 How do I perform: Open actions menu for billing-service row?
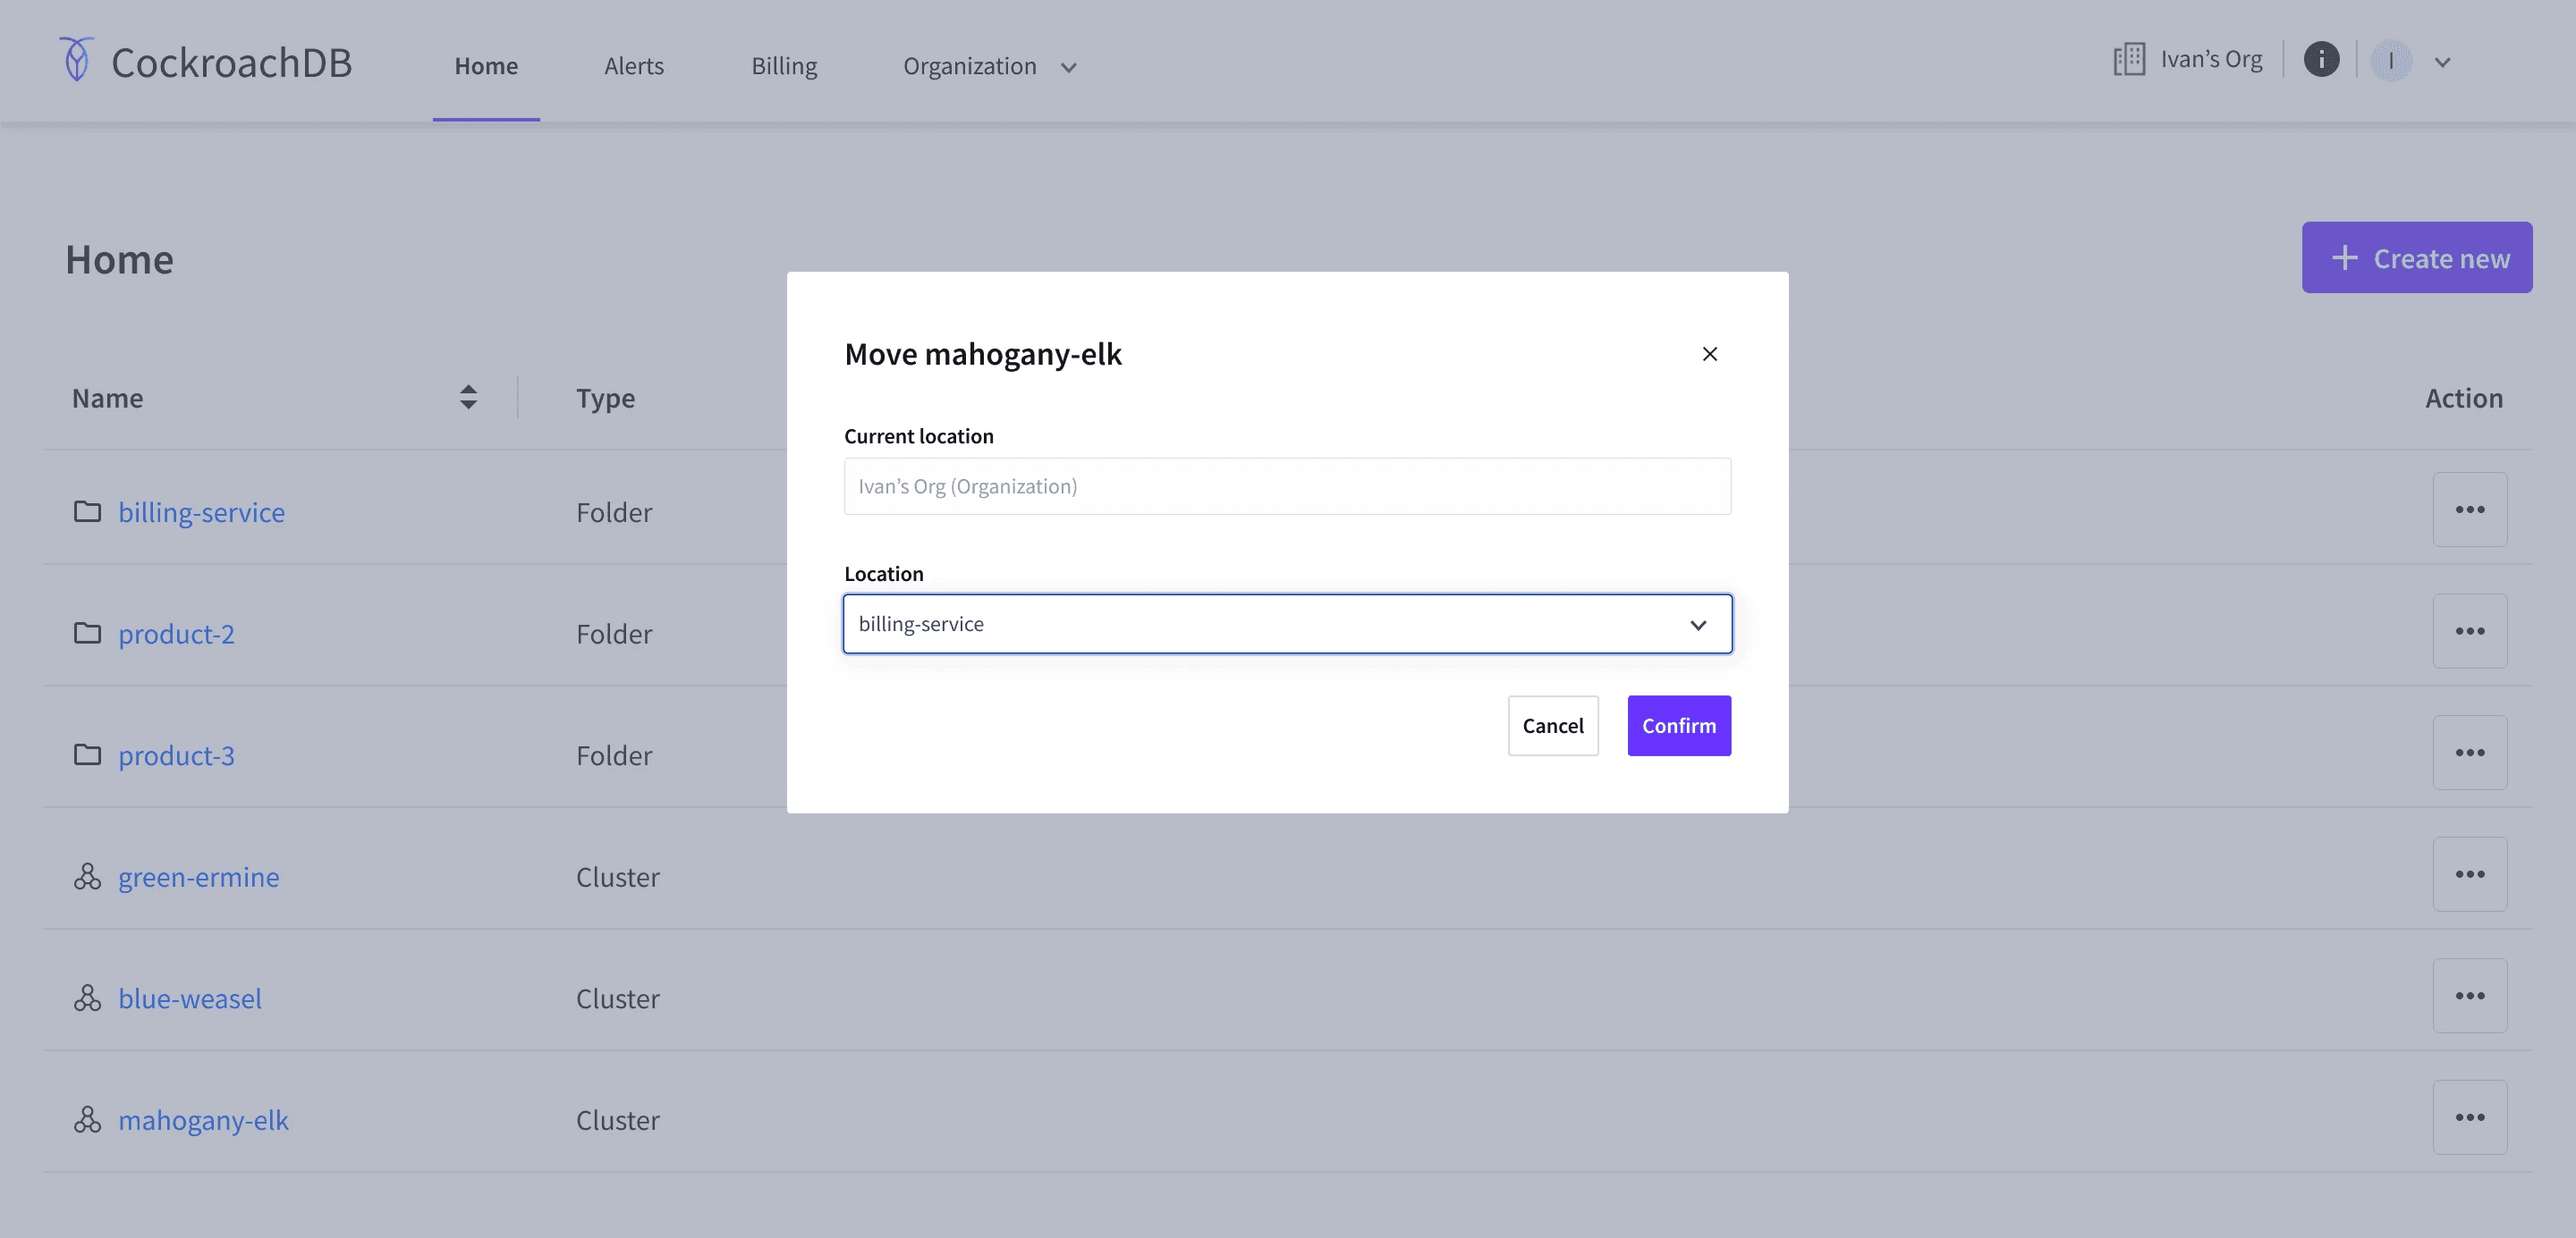[x=2469, y=510]
